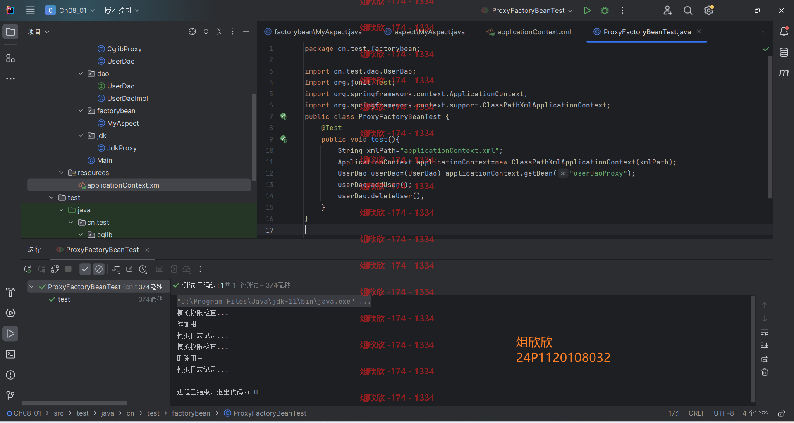Open the Run tool window
Screen dimensions: 794x423
(x=10, y=334)
